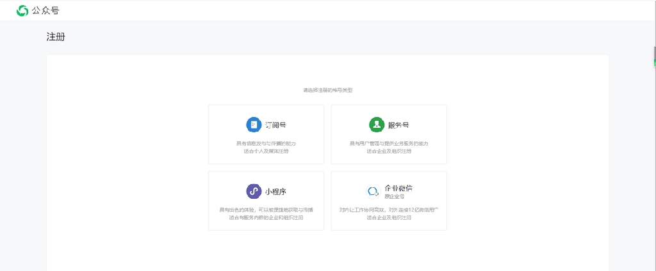Screen dimensions: 656x271
Task: Click the 订阅号 title text
Action: [x=275, y=125]
